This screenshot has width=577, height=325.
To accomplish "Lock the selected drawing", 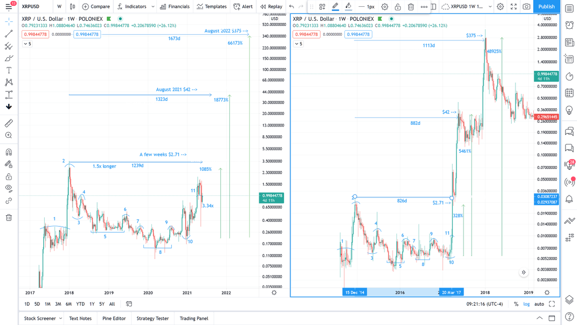I will (x=398, y=7).
